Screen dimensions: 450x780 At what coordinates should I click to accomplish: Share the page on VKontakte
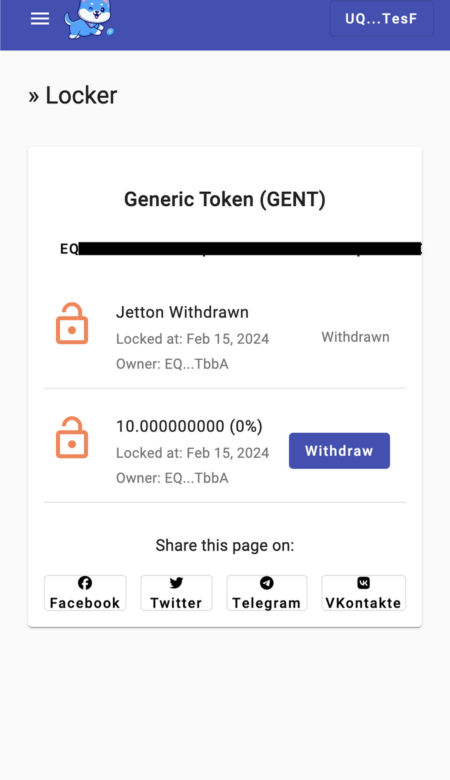pos(364,593)
